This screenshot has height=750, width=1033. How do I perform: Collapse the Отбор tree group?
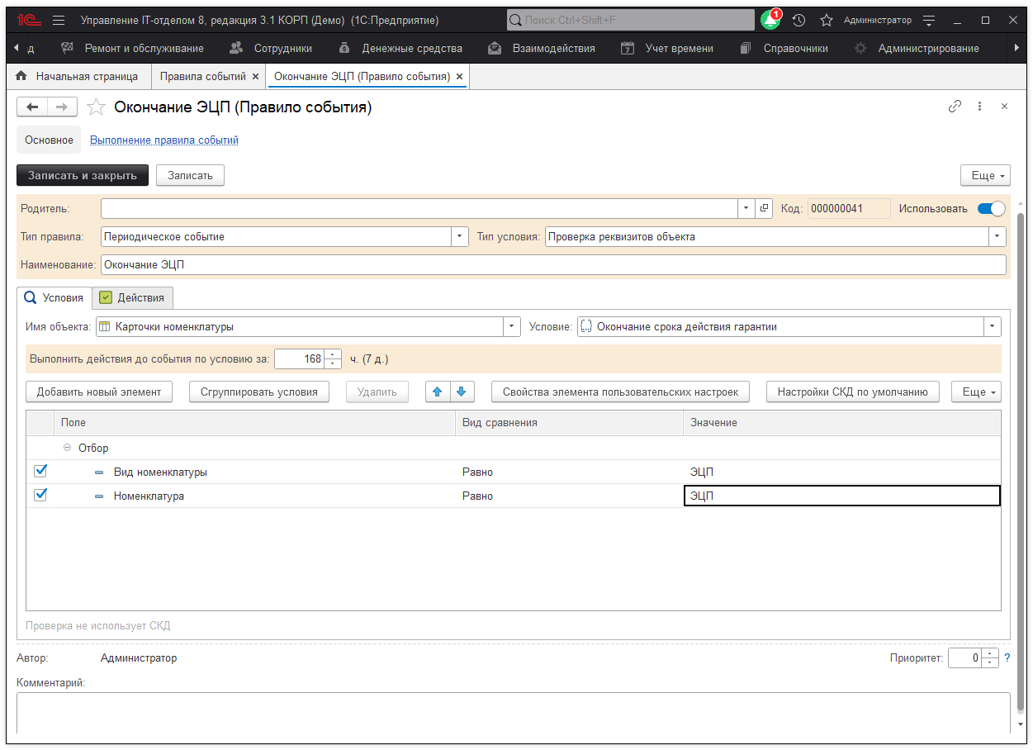click(x=68, y=448)
